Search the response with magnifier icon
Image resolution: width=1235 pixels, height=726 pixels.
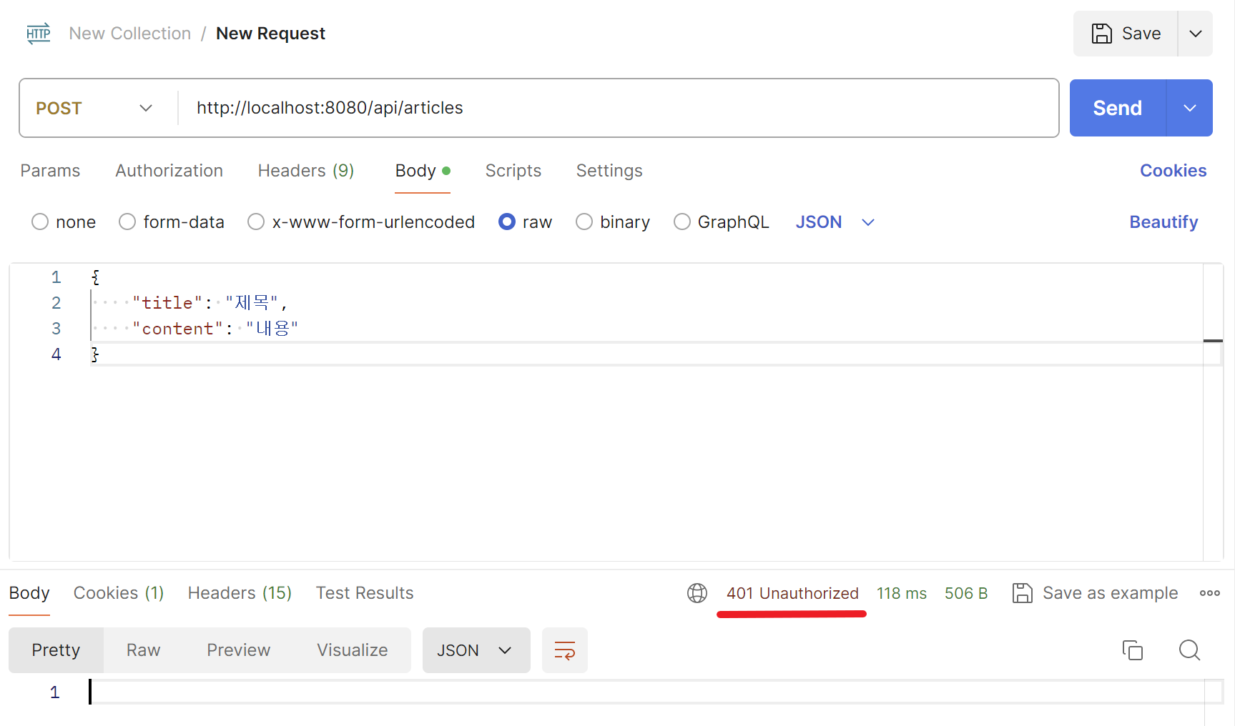(1190, 650)
